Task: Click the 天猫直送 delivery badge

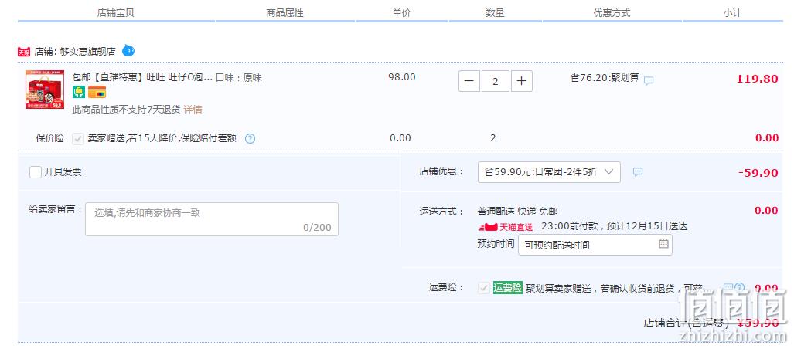Action: click(506, 226)
